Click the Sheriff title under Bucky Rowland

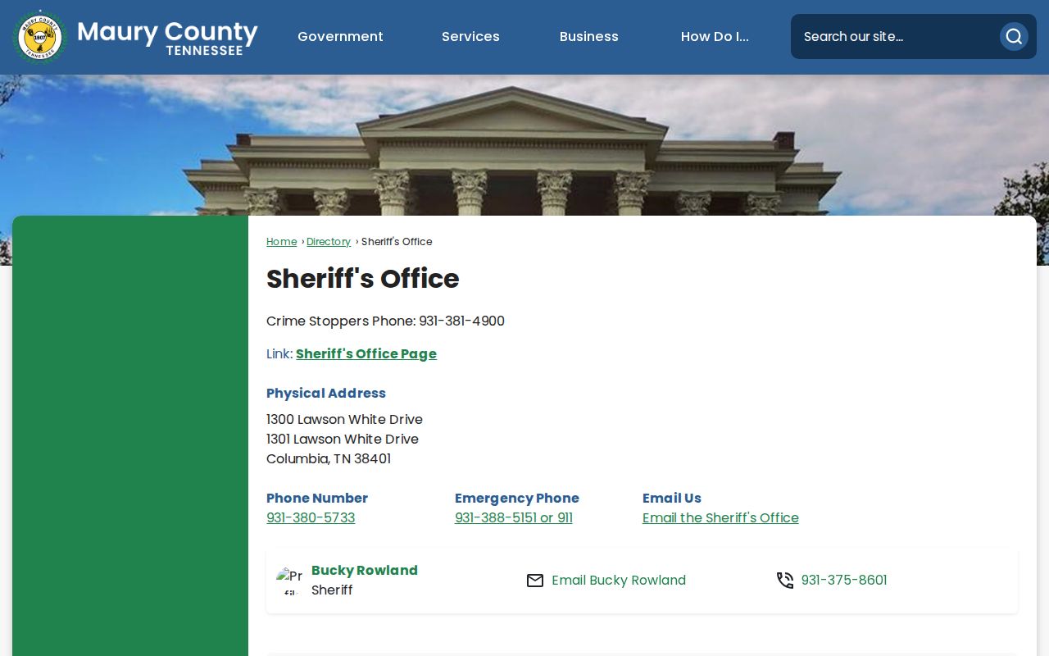click(x=332, y=590)
